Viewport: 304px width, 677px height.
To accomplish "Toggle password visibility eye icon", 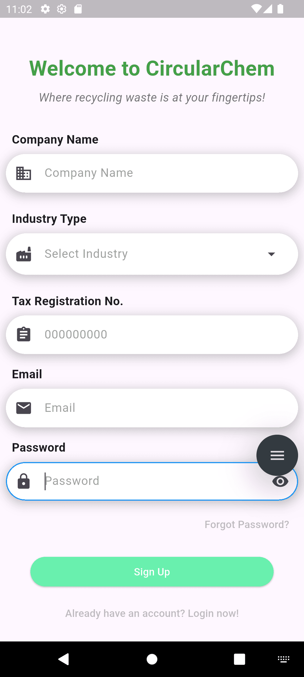I will coord(280,482).
